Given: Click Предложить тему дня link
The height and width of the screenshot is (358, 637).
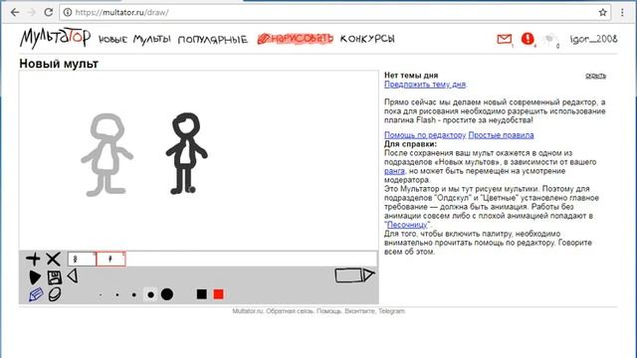Looking at the screenshot, I should (425, 85).
